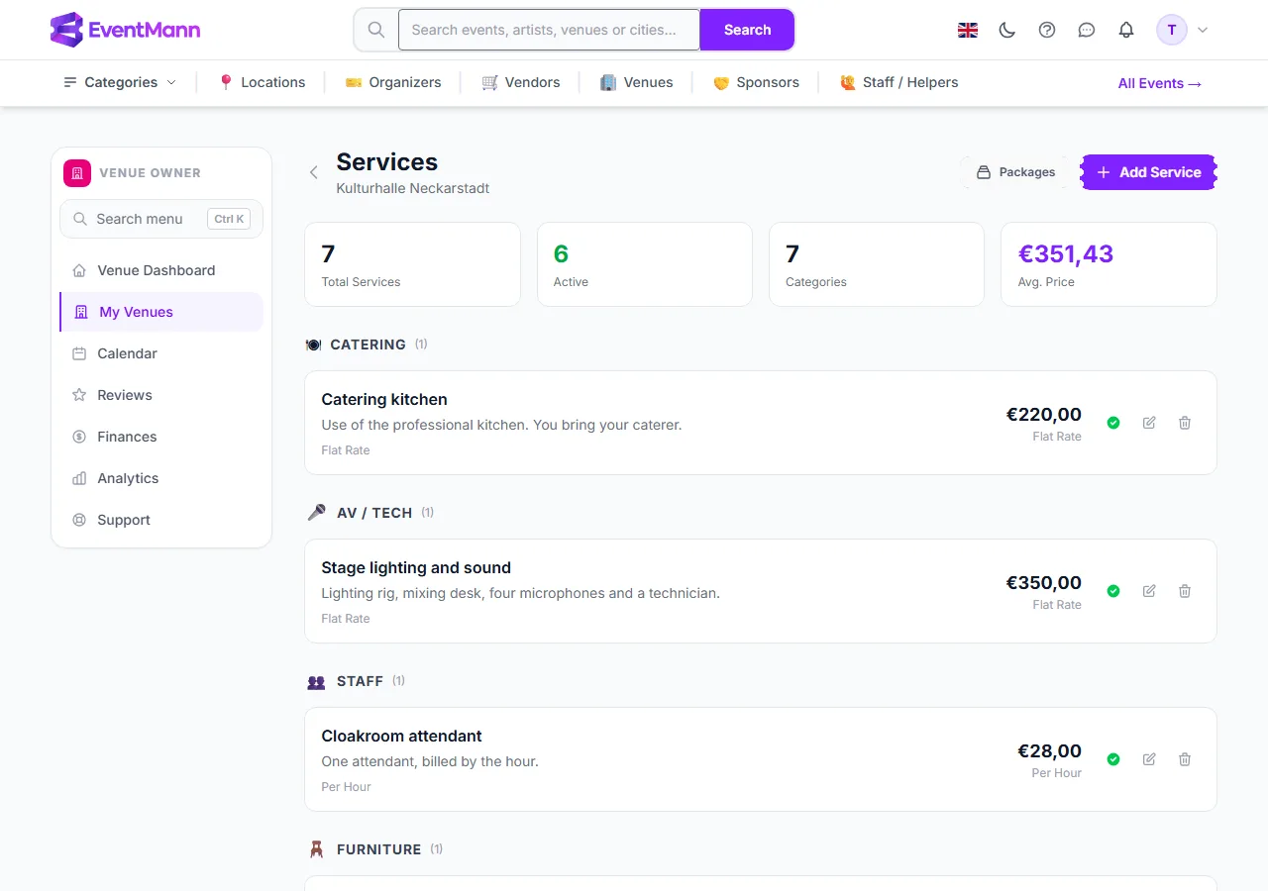Delete Stage lighting and sound service
The height and width of the screenshot is (891, 1268).
point(1185,591)
